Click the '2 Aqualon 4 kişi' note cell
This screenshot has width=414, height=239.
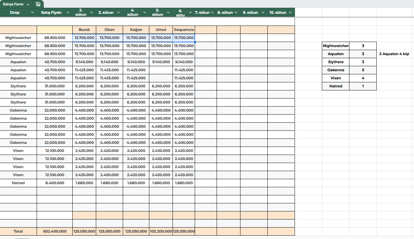394,54
